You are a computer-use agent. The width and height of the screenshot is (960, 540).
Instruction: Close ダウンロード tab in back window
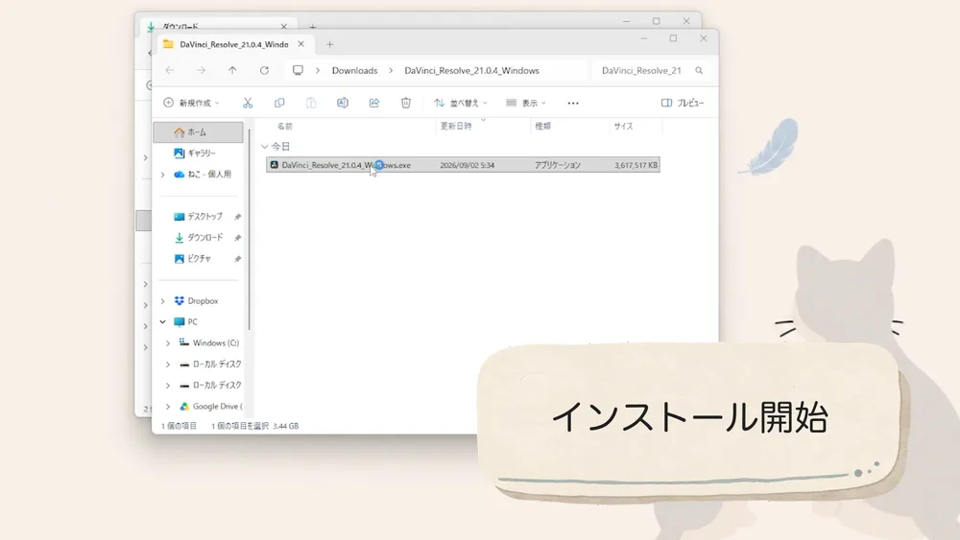283,26
